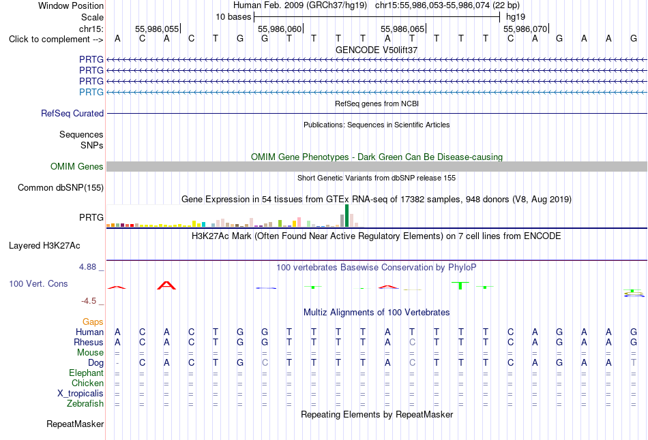Click the orange Gaps label
648x440 pixels.
93,322
